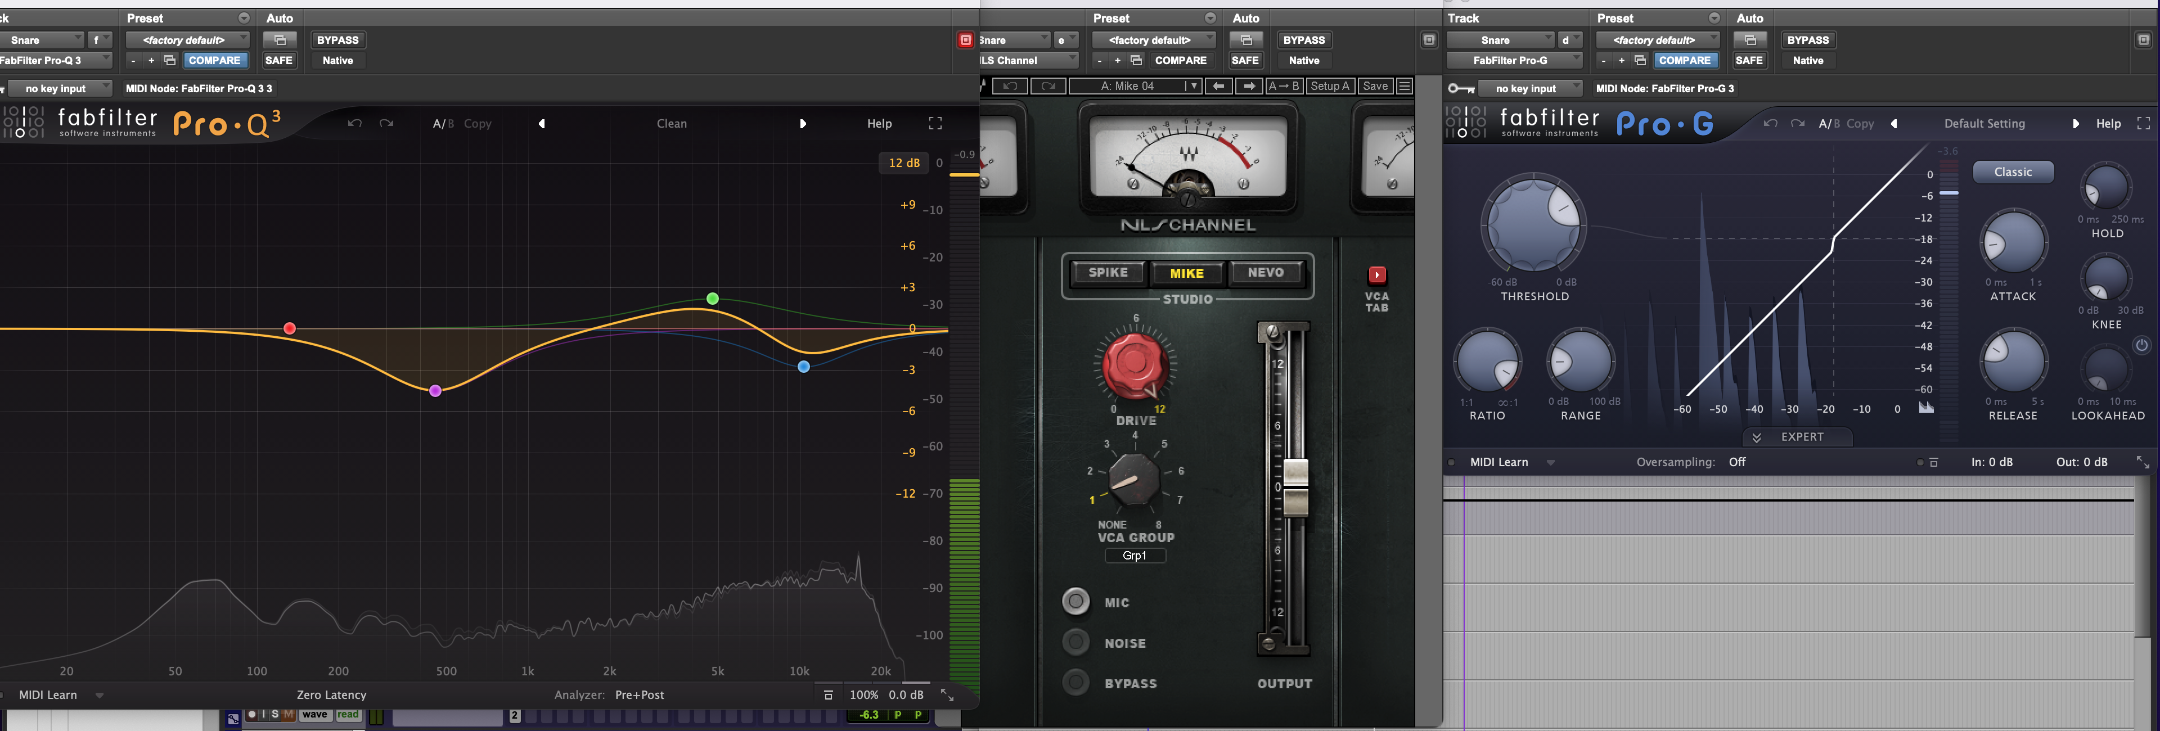This screenshot has width=2160, height=731.
Task: Copy plug-in settings icon in Pro-Q 3 header
Action: [x=169, y=60]
